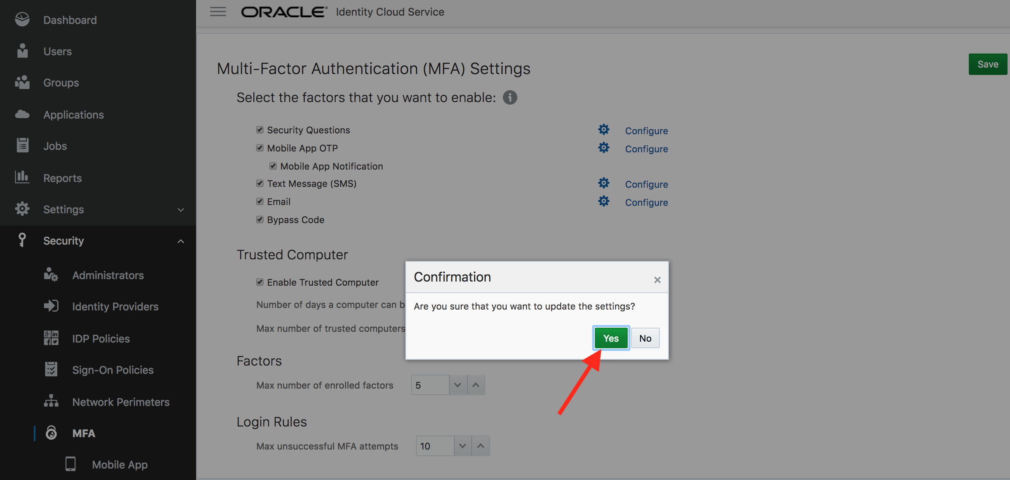Toggle the Mobile App Notification checkbox

click(273, 166)
